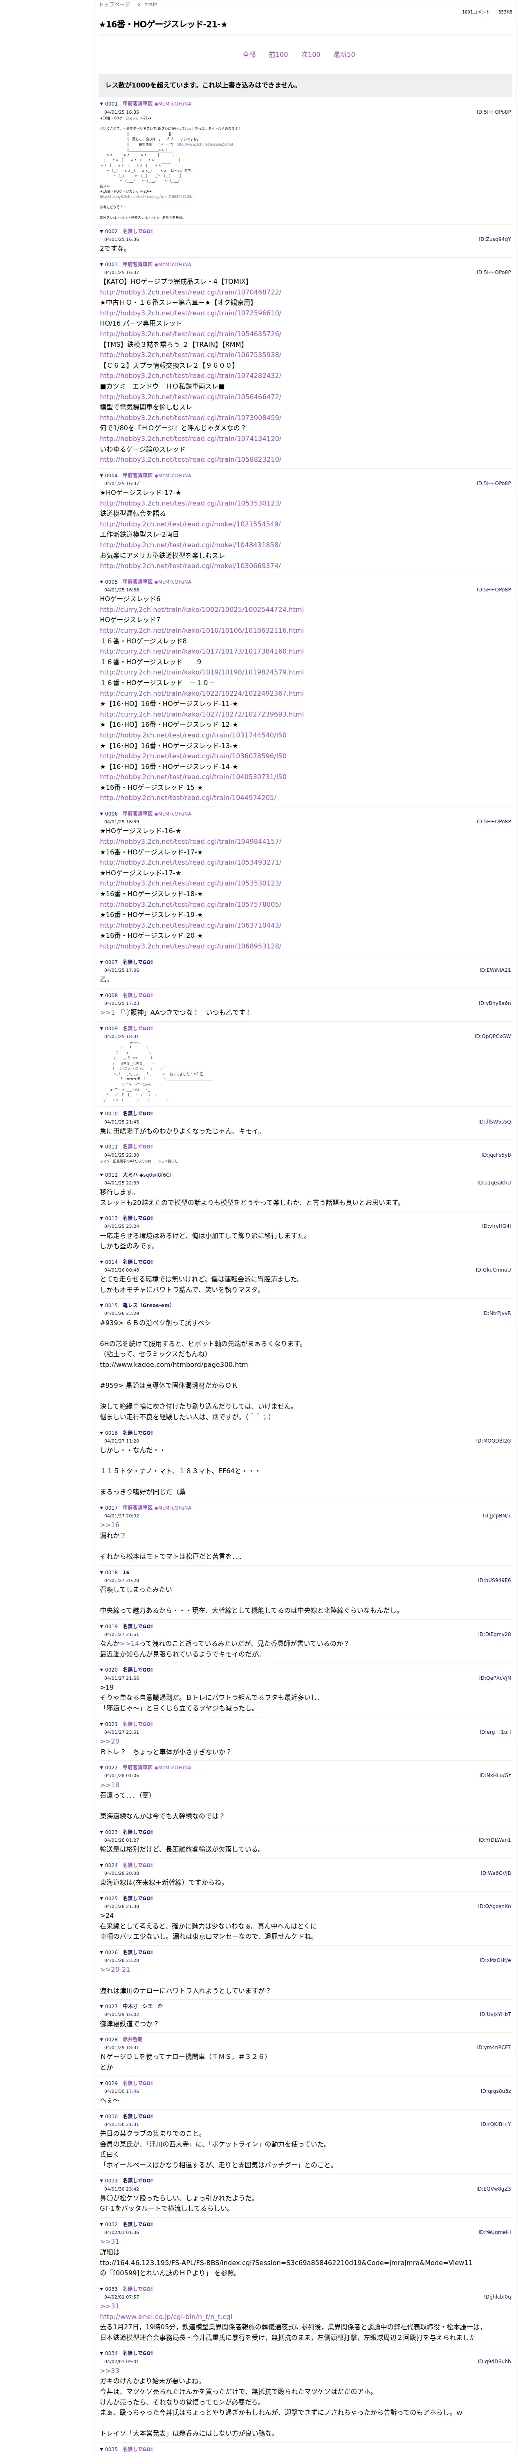This screenshot has height=2454, width=525.
Task: Show the 最新50 latest posts
Action: click(344, 55)
